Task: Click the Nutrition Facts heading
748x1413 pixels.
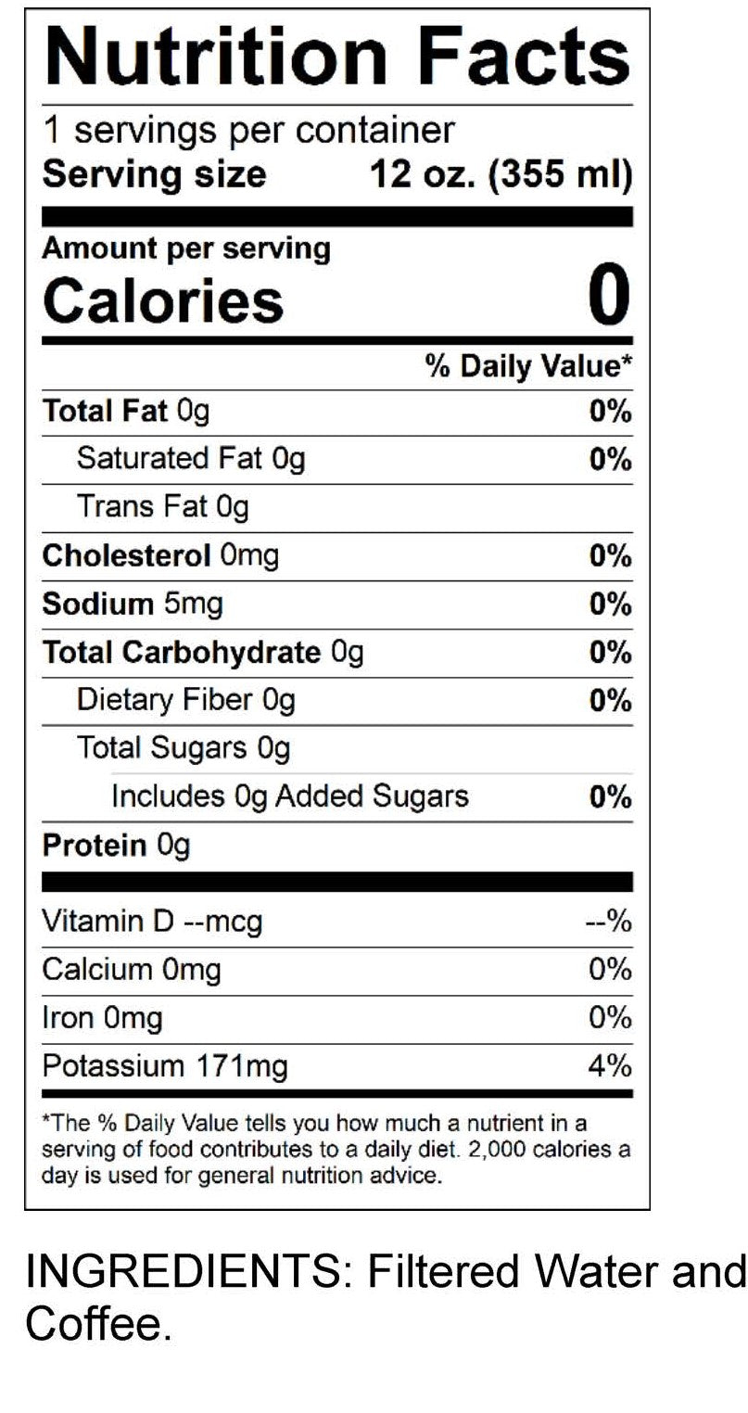Action: tap(337, 56)
